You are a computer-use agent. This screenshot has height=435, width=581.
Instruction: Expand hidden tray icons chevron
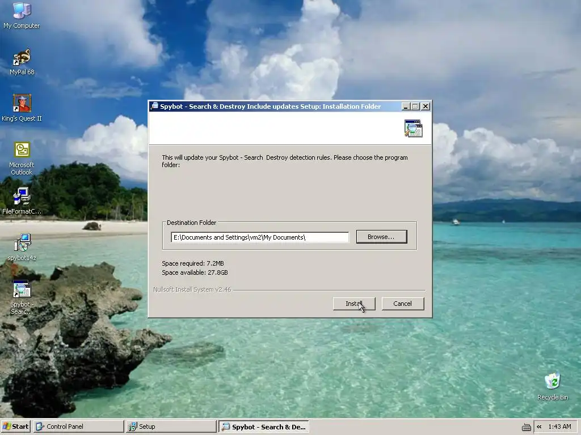click(x=539, y=427)
